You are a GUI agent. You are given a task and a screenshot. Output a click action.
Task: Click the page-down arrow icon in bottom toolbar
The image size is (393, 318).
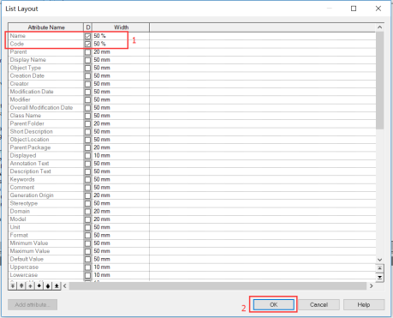click(x=48, y=285)
